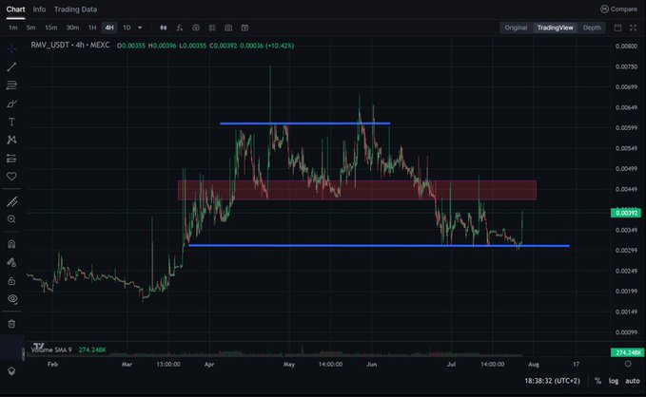
Task: Expand the more timeframes dropdown arrow
Action: point(140,28)
